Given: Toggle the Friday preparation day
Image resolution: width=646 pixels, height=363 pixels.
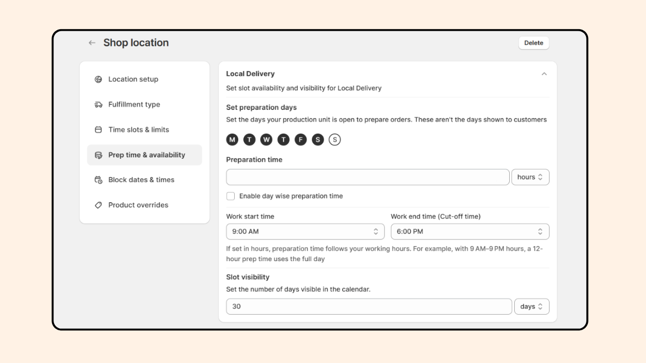Looking at the screenshot, I should coord(301,140).
